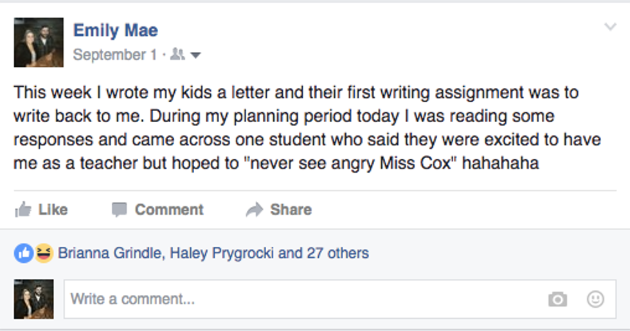
Task: Show the 27 others who reacted
Action: click(x=337, y=253)
